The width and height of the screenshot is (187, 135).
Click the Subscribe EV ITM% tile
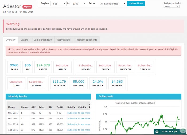point(36,83)
